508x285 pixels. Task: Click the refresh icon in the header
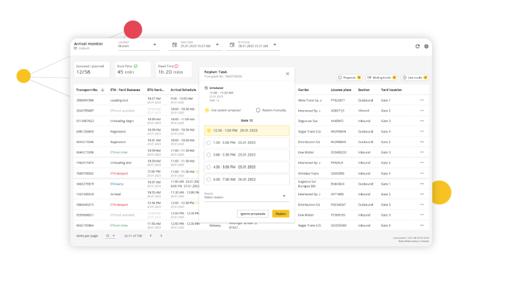tap(417, 46)
